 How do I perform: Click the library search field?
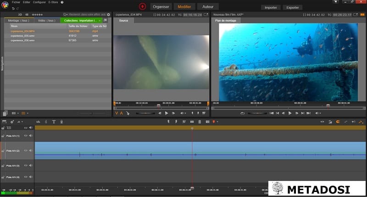[x=87, y=15]
